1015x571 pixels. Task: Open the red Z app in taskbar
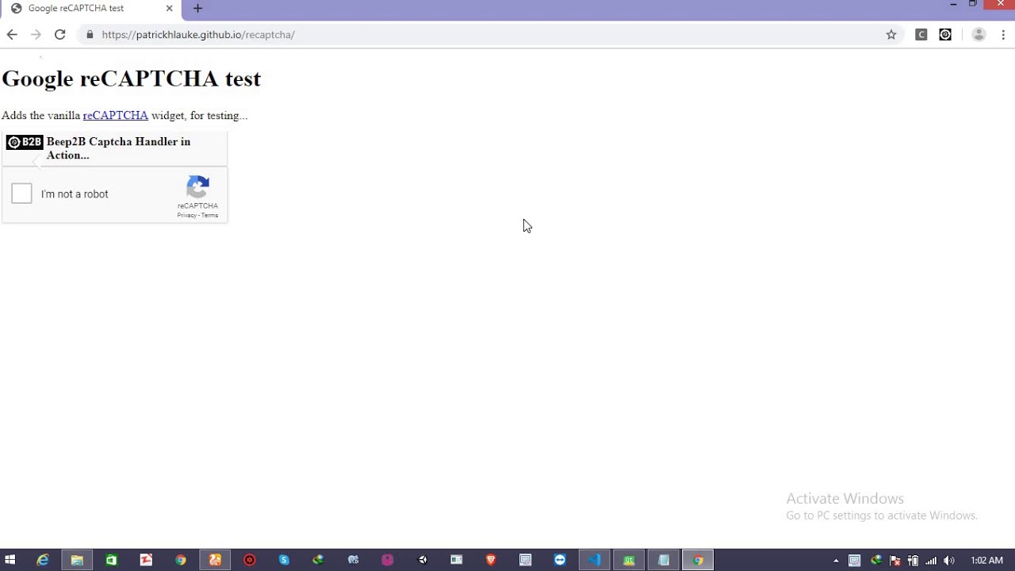pyautogui.click(x=146, y=560)
